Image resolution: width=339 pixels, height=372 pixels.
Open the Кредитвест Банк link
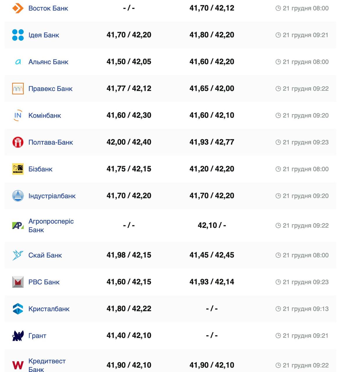(x=47, y=365)
